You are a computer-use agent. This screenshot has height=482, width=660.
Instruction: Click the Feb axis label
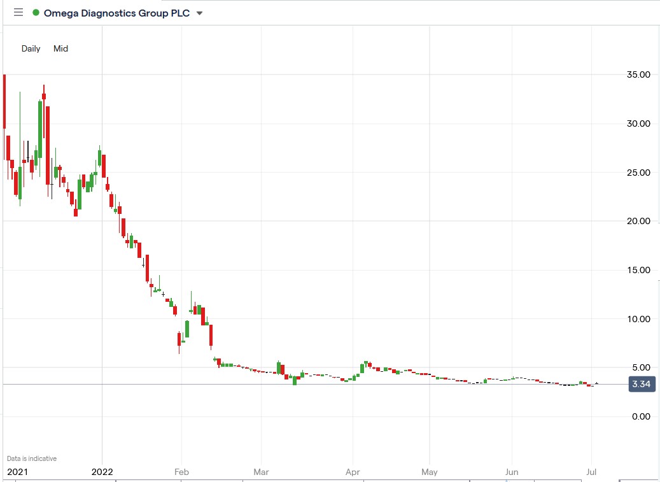(x=181, y=472)
